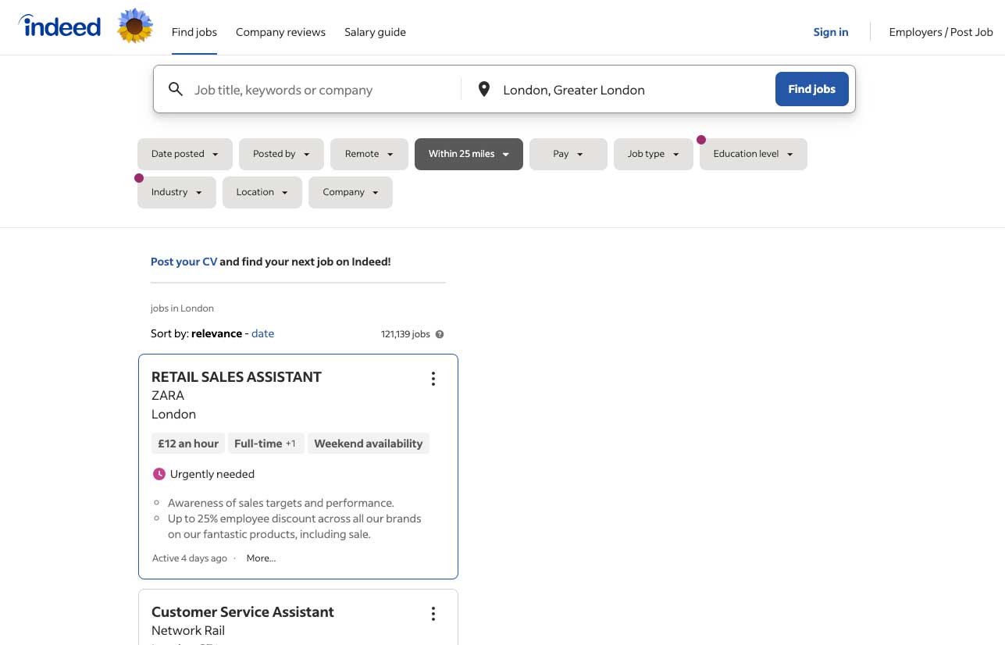The height and width of the screenshot is (645, 1005).
Task: Expand the Date posted filter
Action: coord(185,154)
